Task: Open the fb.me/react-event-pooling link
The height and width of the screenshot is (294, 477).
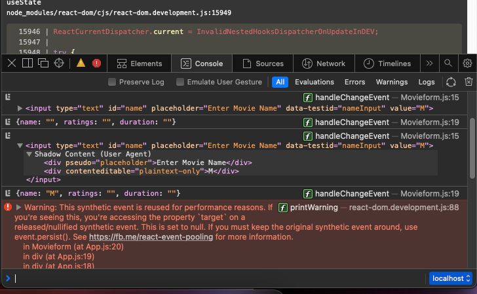Action: coord(151,237)
